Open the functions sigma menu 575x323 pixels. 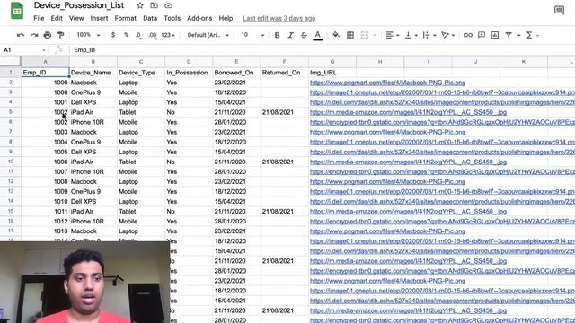[529, 35]
